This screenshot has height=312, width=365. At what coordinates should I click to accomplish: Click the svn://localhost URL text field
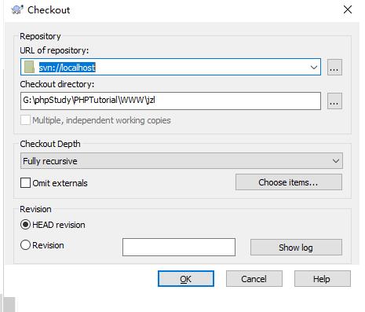(170, 67)
